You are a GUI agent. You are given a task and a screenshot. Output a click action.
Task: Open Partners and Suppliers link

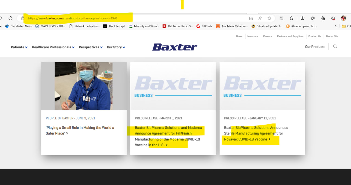290,36
